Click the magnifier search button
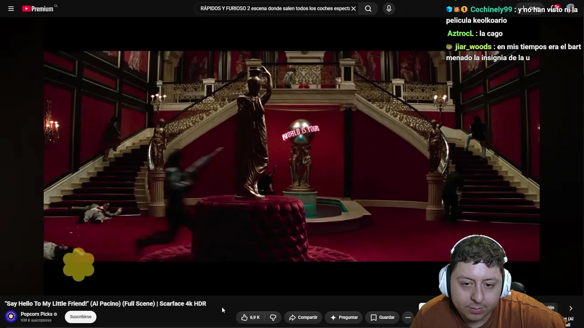The height and width of the screenshot is (328, 584). click(x=368, y=9)
